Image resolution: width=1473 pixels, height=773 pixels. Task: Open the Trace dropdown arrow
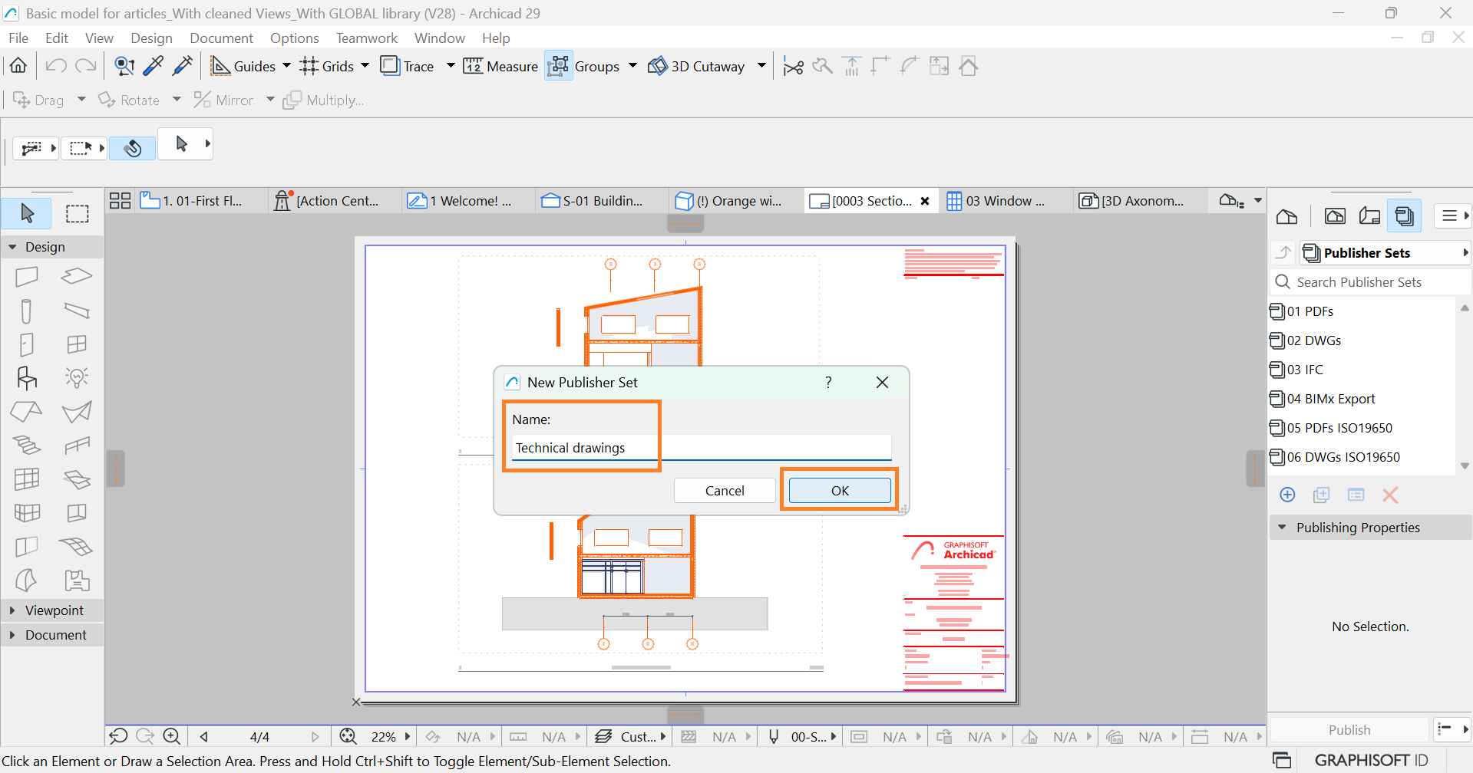[451, 66]
